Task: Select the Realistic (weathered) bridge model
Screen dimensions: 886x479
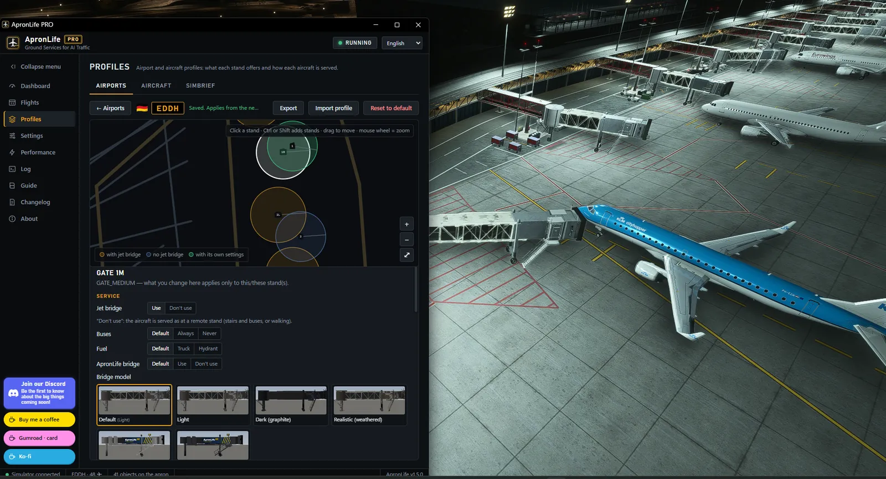Action: [369, 405]
